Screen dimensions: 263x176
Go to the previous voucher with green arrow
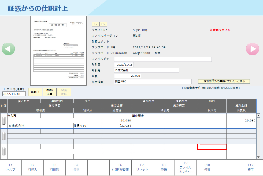pos(8,49)
